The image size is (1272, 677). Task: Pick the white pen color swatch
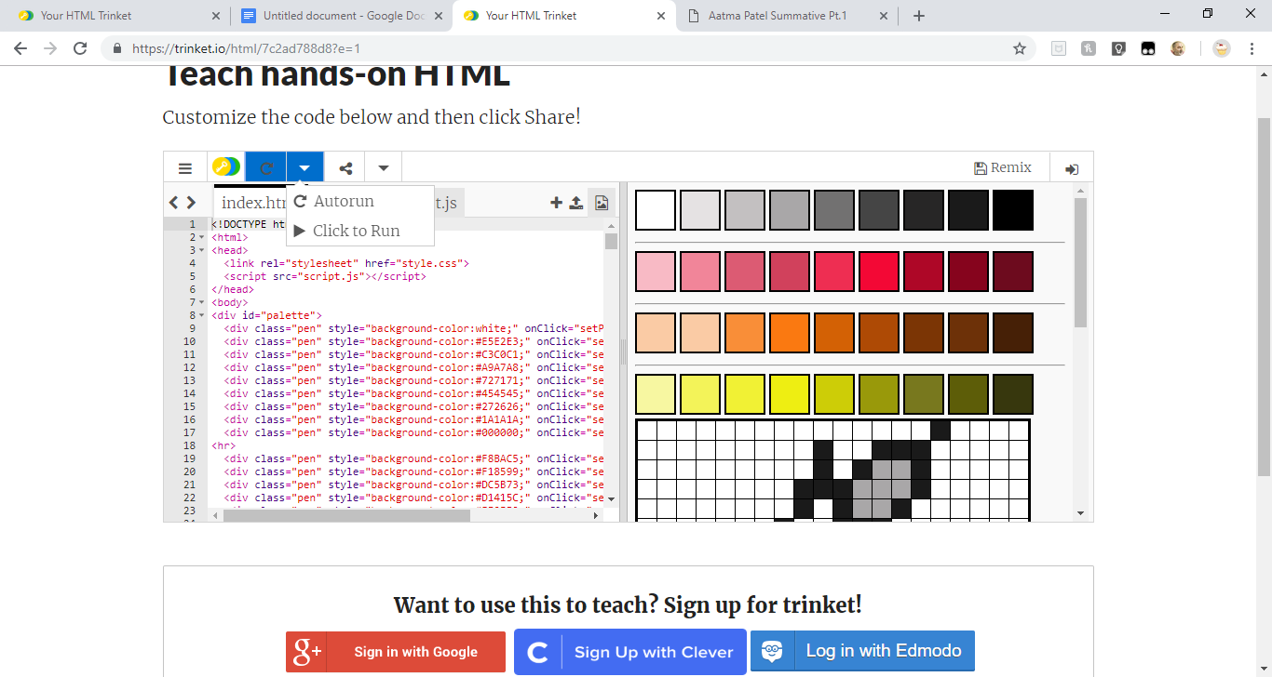click(x=656, y=210)
